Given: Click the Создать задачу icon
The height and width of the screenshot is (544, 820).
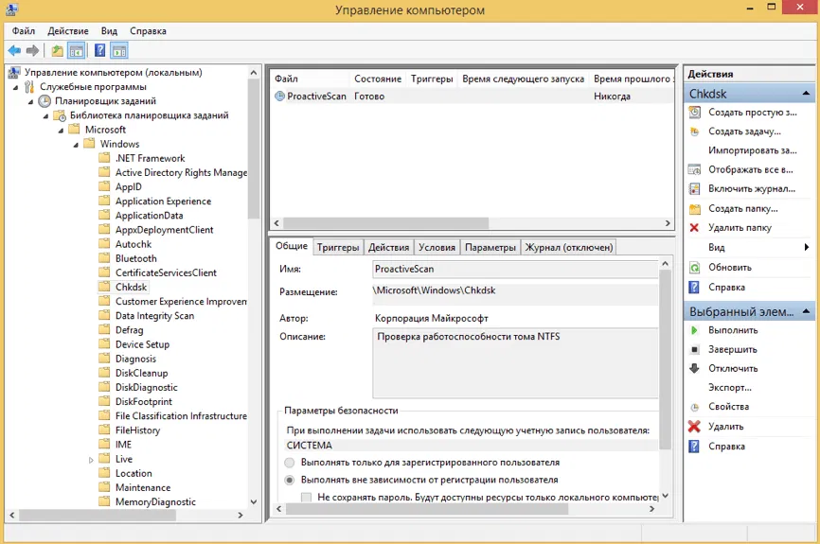Looking at the screenshot, I should click(x=694, y=132).
